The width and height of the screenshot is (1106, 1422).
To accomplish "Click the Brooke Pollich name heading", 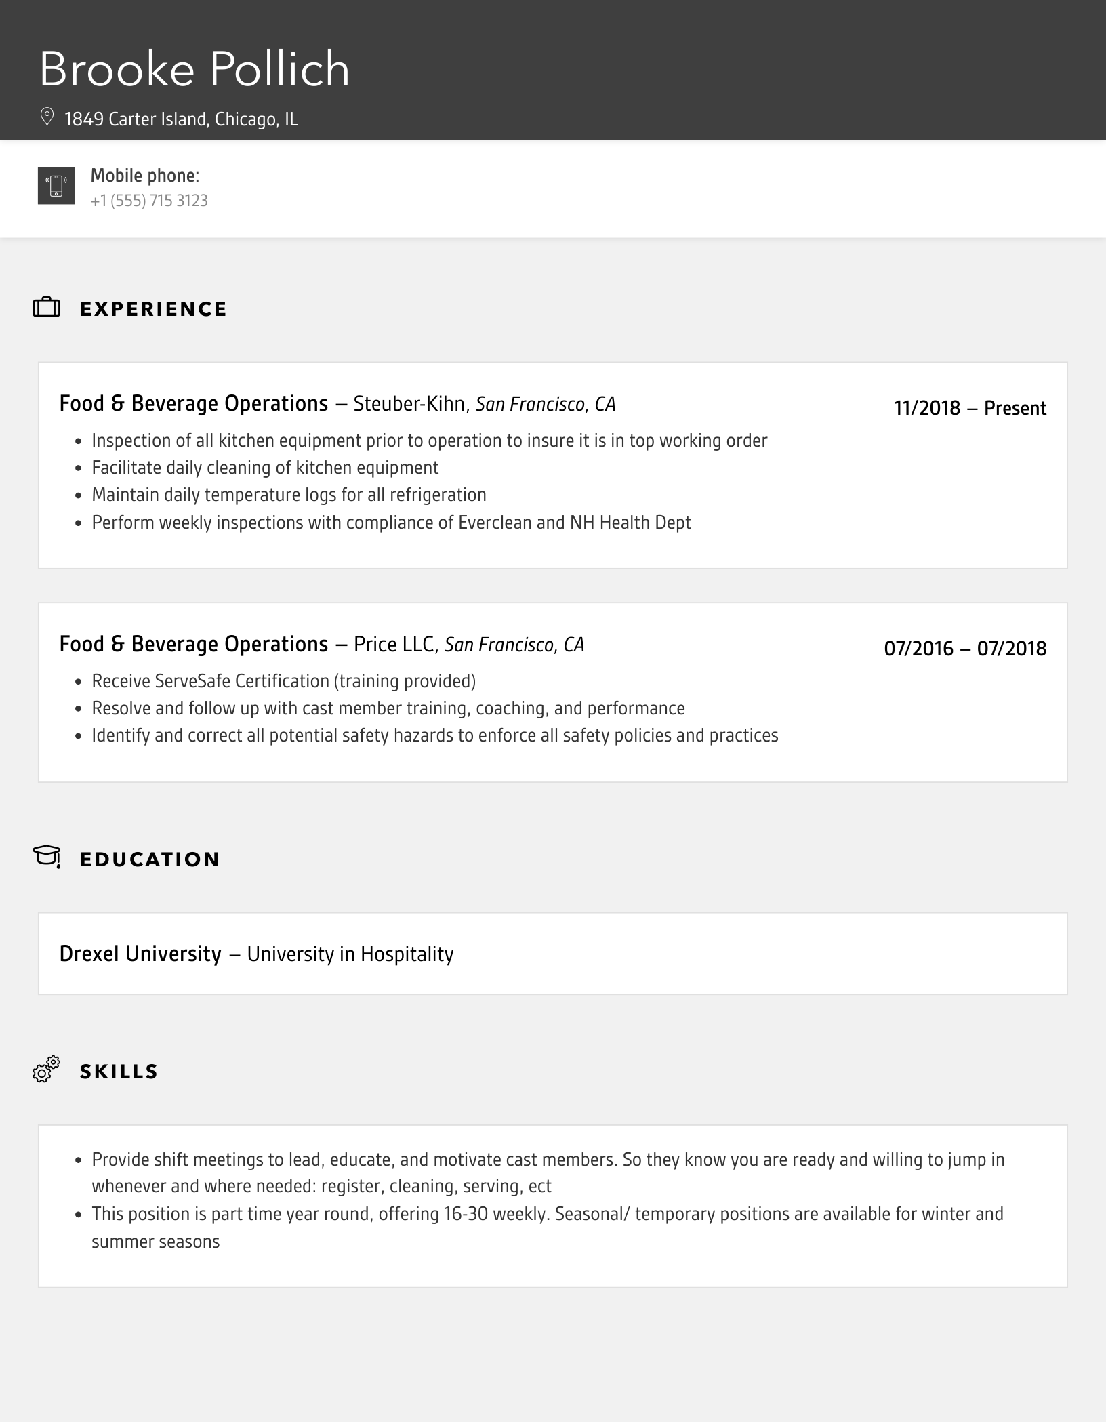I will click(194, 69).
